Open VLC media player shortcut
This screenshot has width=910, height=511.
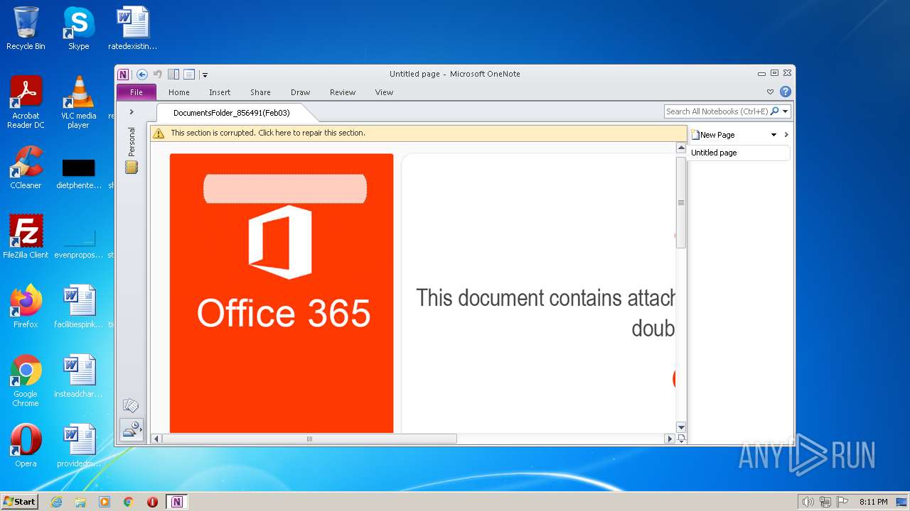click(x=78, y=101)
